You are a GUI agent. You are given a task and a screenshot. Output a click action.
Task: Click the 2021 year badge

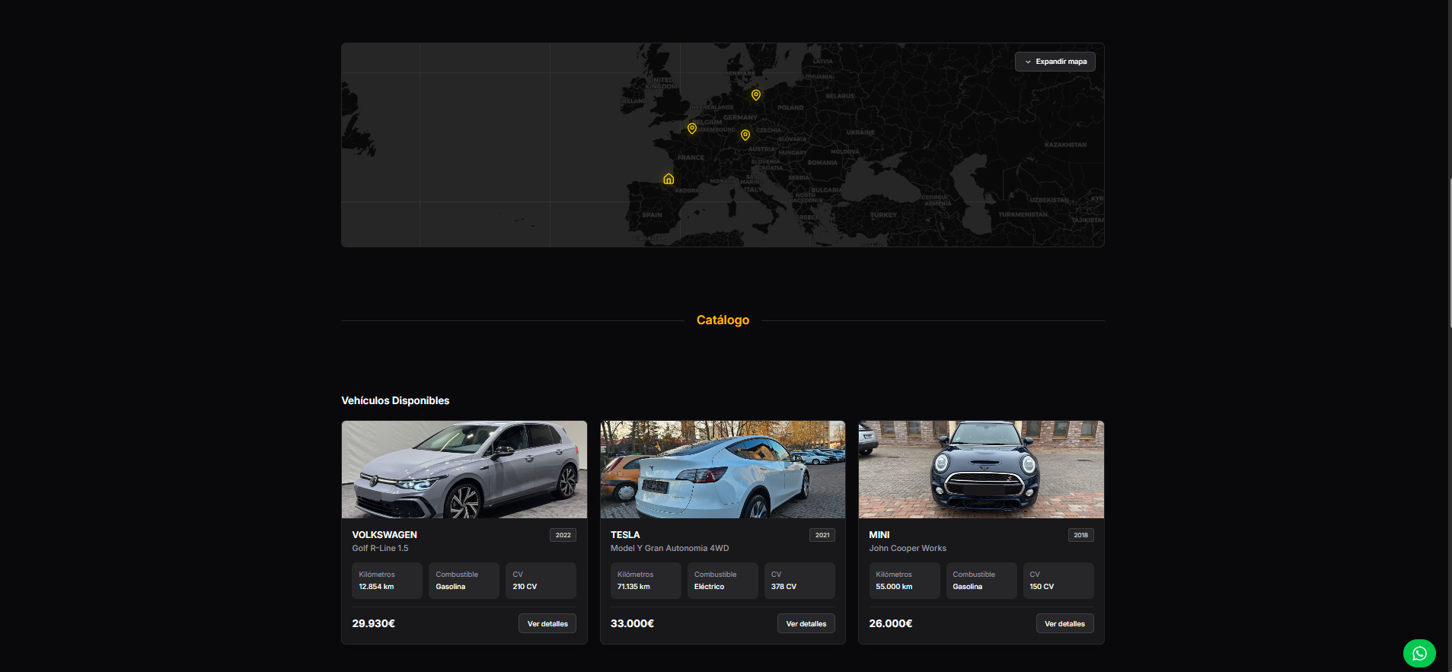pos(822,535)
